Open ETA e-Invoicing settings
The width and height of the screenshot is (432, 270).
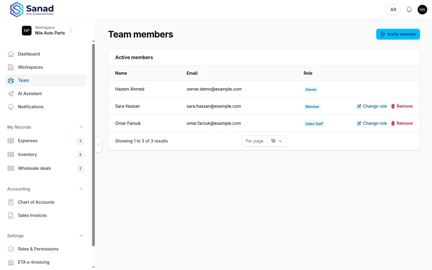[x=46, y=262]
